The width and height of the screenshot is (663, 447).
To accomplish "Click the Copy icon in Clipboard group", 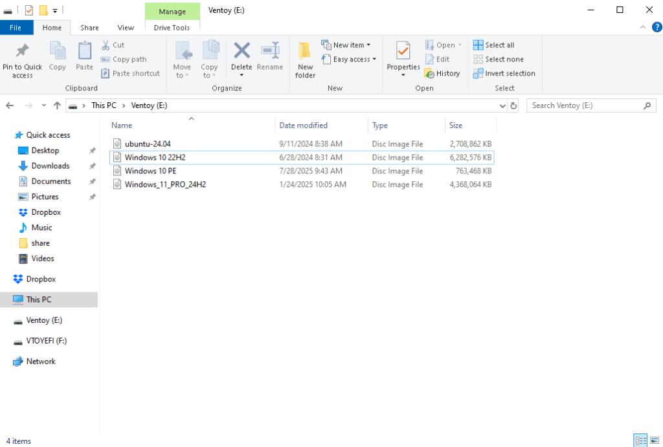I will click(58, 51).
